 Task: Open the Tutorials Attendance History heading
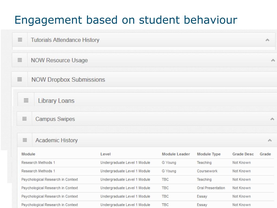(x=65, y=40)
